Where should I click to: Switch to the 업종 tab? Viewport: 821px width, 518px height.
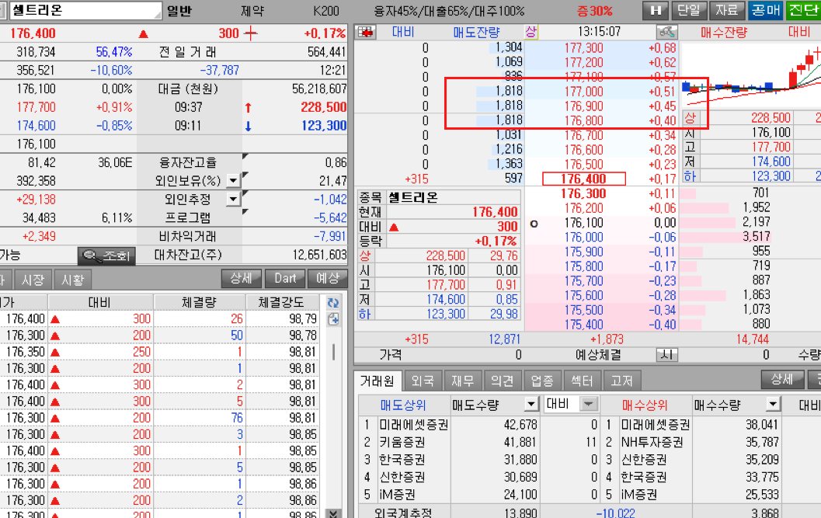pos(542,381)
